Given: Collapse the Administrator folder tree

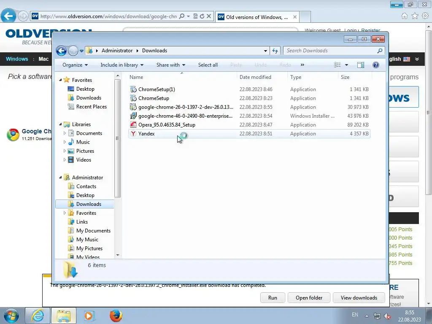Looking at the screenshot, I should pyautogui.click(x=61, y=178).
